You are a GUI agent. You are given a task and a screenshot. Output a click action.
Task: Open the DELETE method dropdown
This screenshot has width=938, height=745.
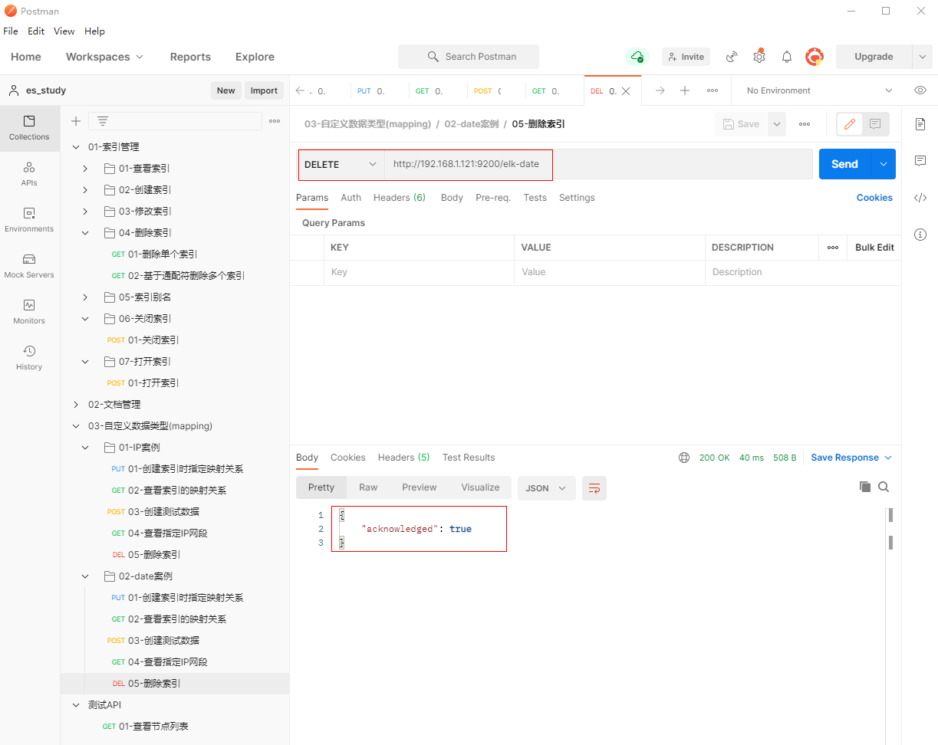[x=341, y=164]
